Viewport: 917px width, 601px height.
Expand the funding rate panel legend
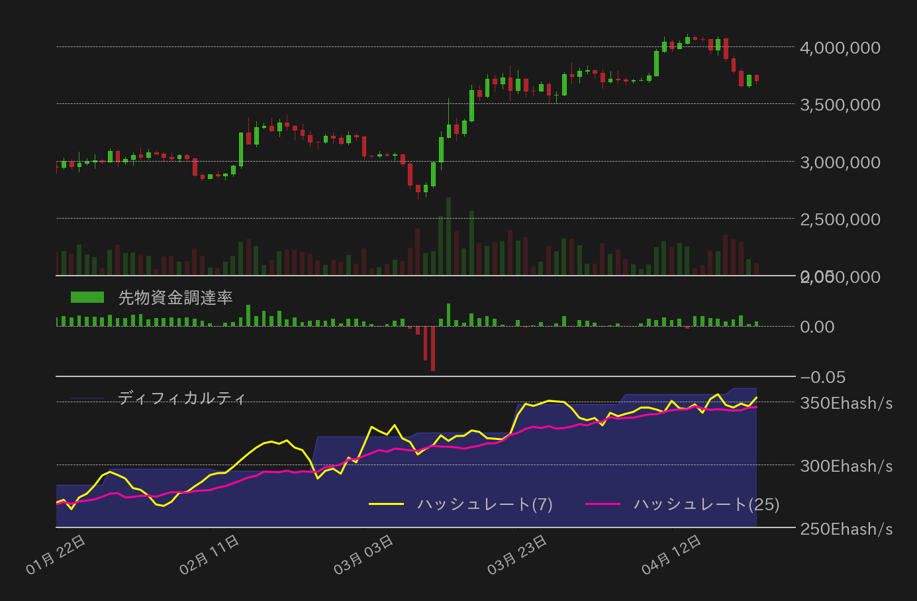[x=175, y=298]
